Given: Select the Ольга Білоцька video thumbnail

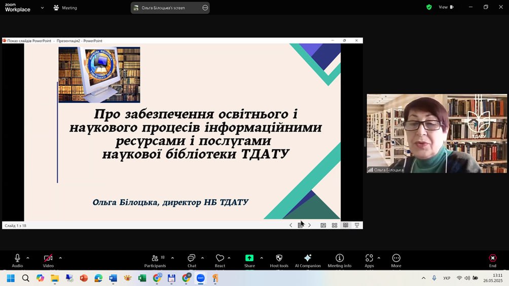Looking at the screenshot, I should (x=437, y=134).
